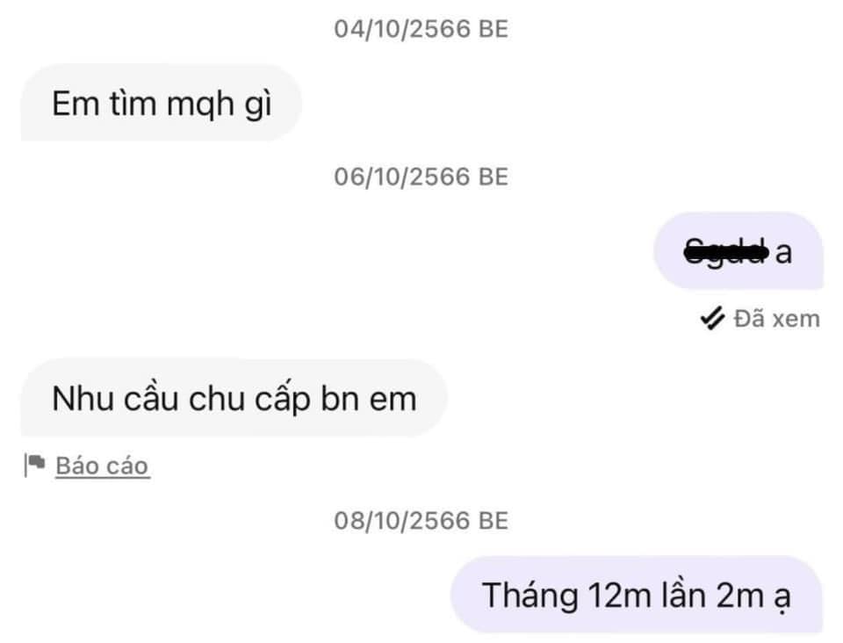
Task: Click the sent bubble with scribbled-out text
Action: tap(739, 250)
